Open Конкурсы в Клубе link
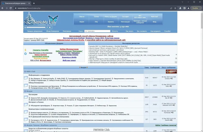Screen dimensions: 203x132 click(69, 57)
